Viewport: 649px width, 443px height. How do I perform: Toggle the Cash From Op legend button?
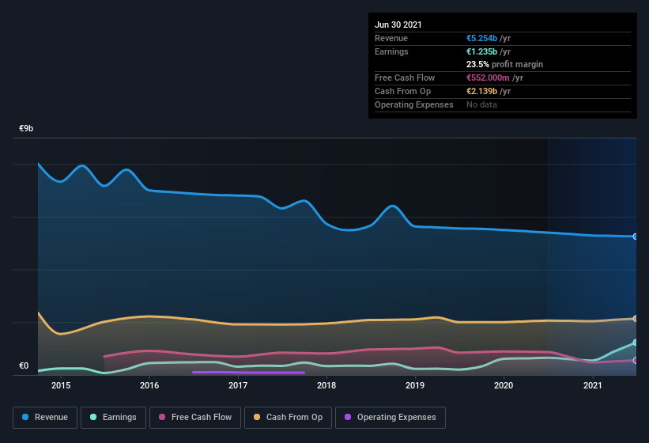tap(288, 418)
